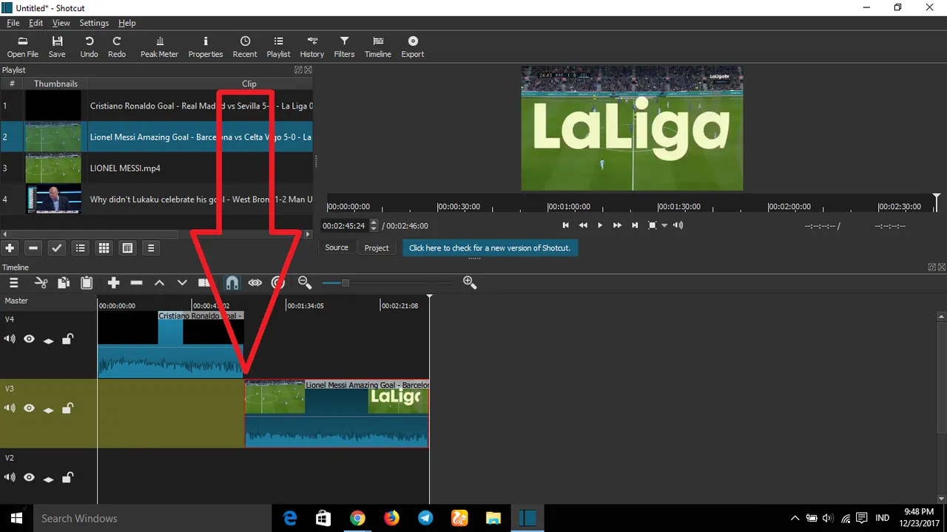947x532 pixels.
Task: Rewind the player
Action: (583, 225)
